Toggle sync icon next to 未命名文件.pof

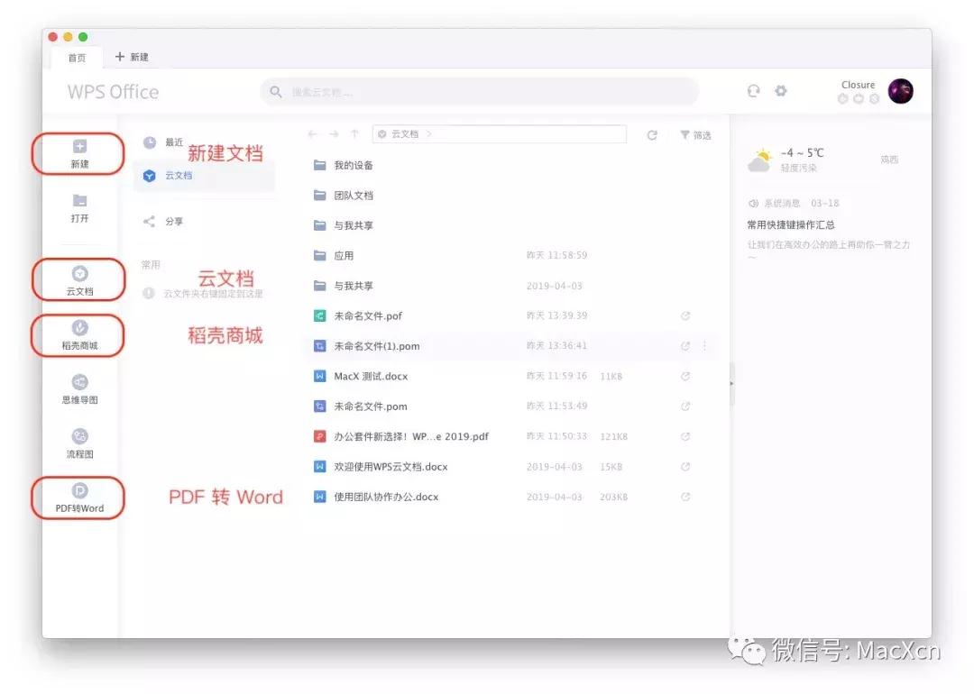pos(685,315)
